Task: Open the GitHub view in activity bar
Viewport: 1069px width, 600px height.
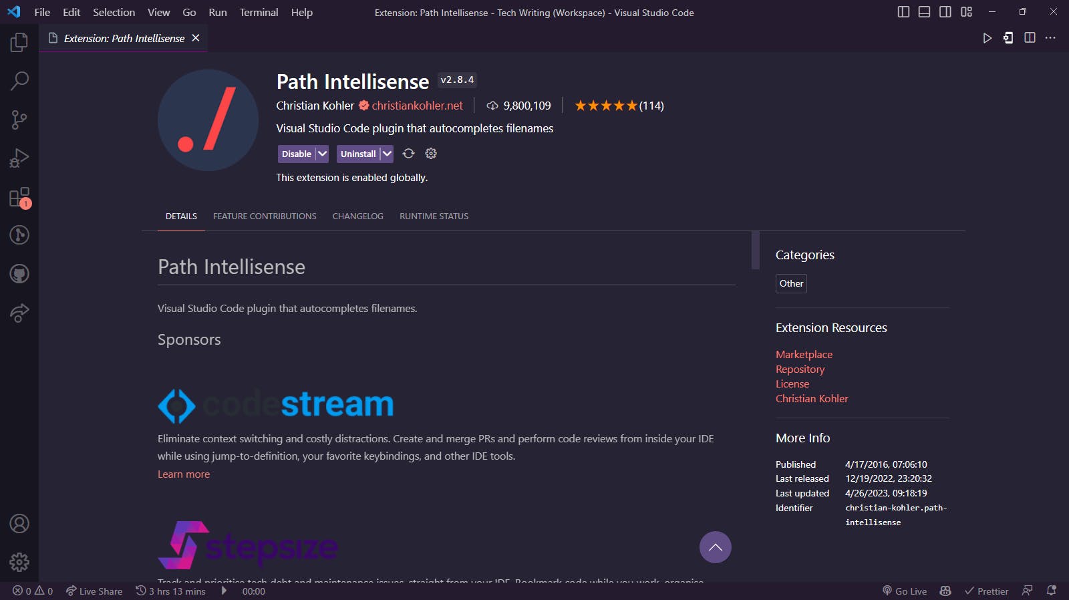Action: pyautogui.click(x=19, y=274)
